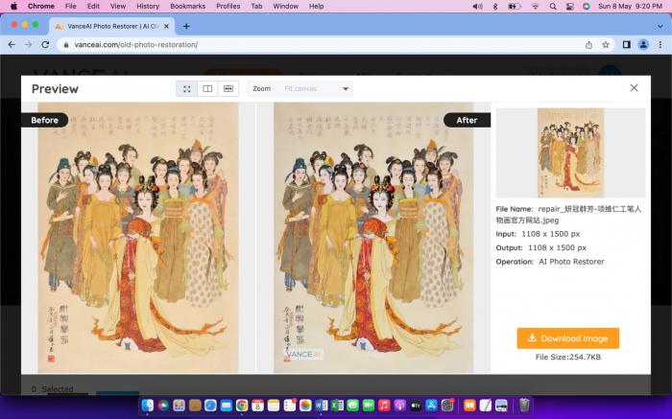The width and height of the screenshot is (672, 419).
Task: Click the browser back arrow
Action: click(12, 44)
